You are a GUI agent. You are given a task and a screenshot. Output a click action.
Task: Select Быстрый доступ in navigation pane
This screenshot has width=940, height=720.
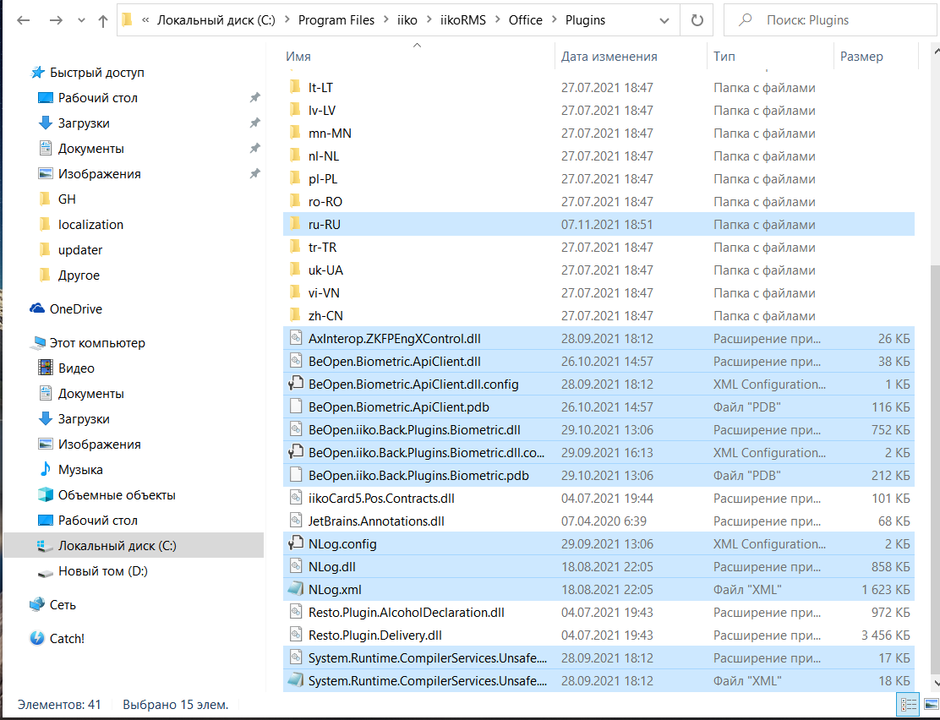click(x=96, y=73)
